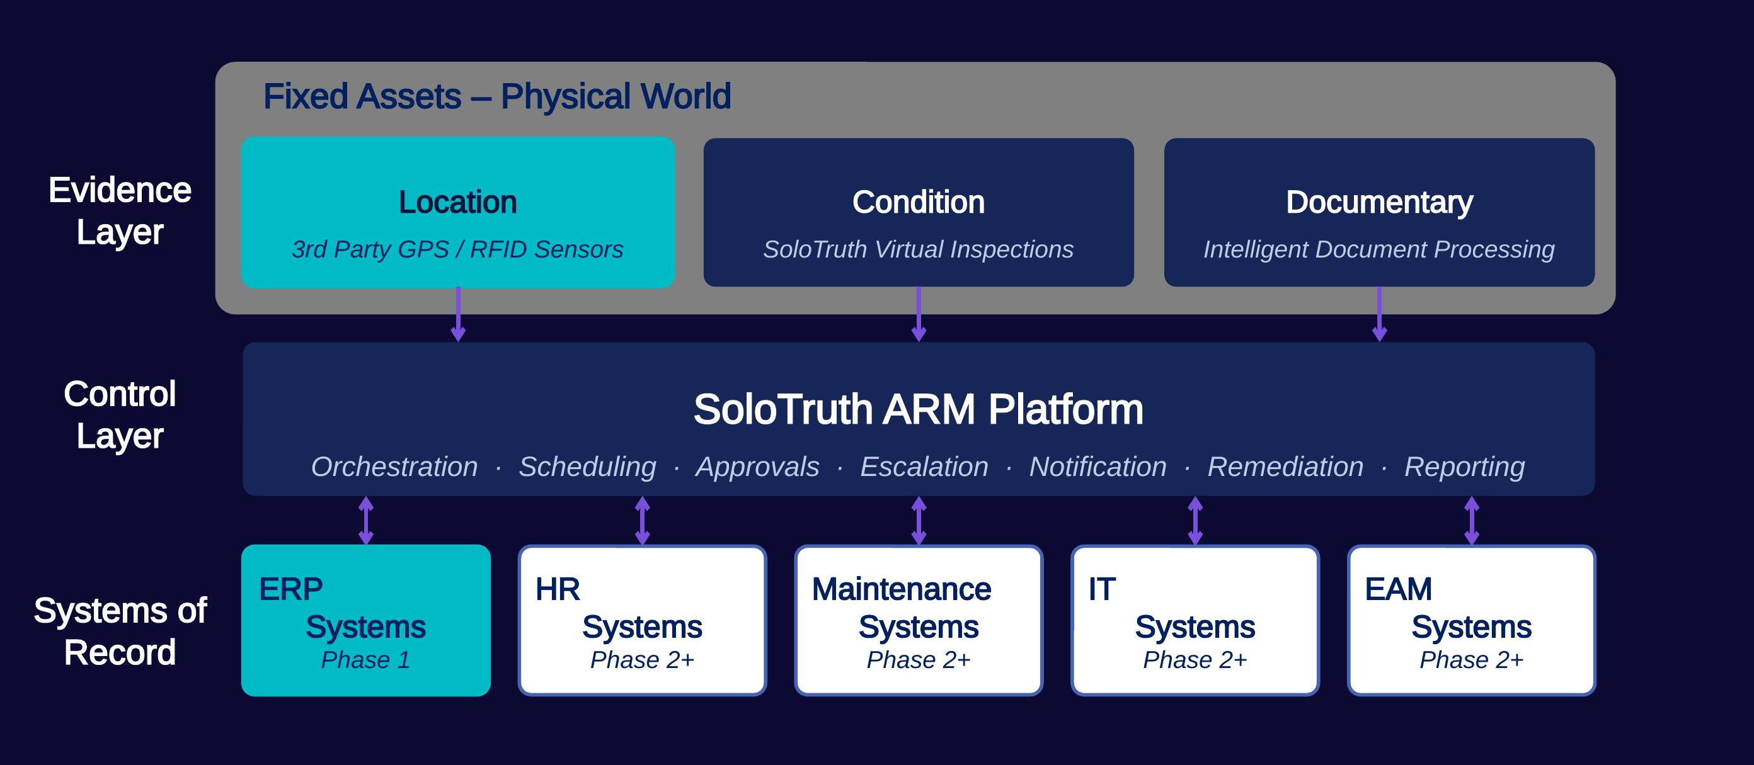Click the HR Systems card
Viewport: 1754px width, 765px height.
[642, 620]
